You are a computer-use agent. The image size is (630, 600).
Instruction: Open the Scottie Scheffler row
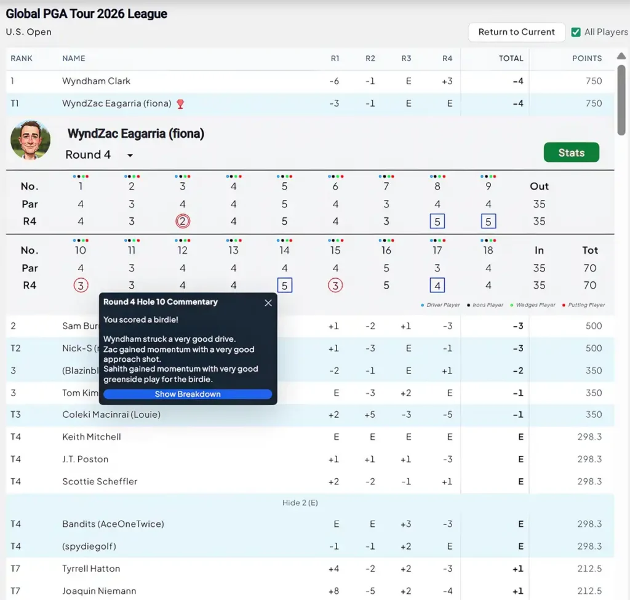pyautogui.click(x=310, y=481)
